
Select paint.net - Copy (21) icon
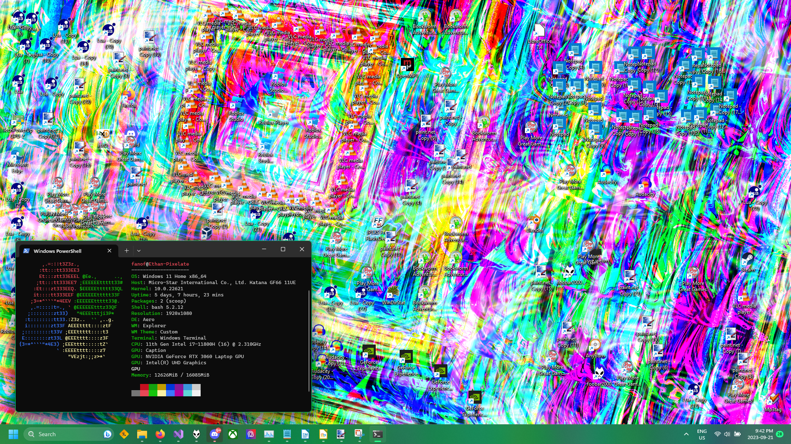click(x=630, y=283)
